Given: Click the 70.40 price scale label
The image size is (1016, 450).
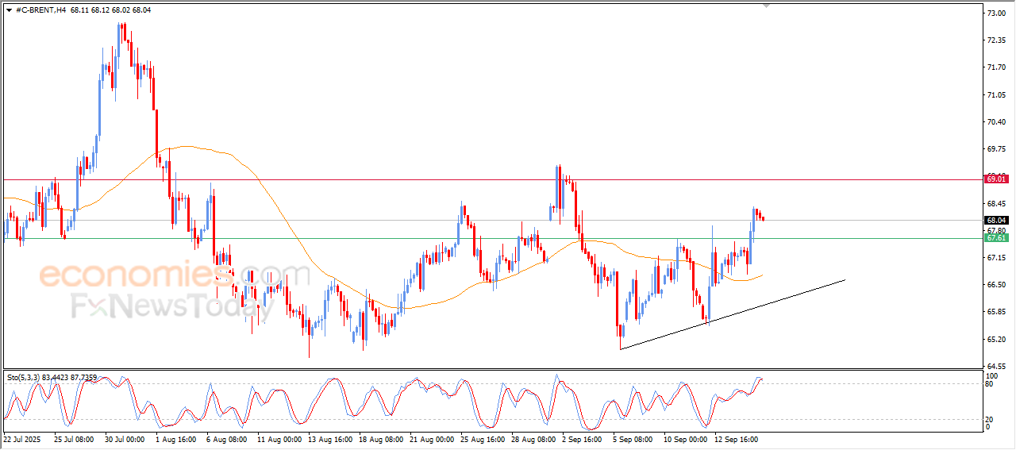Looking at the screenshot, I should [x=997, y=122].
